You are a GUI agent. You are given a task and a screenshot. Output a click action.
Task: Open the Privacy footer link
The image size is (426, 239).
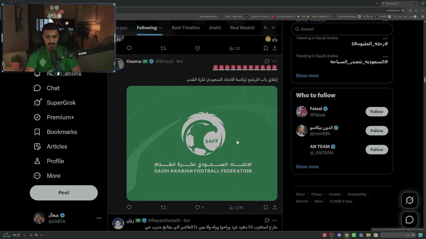pyautogui.click(x=317, y=194)
